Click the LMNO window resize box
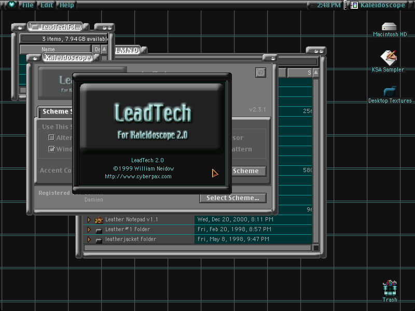Screen dimensions: 415x311 click(x=315, y=248)
